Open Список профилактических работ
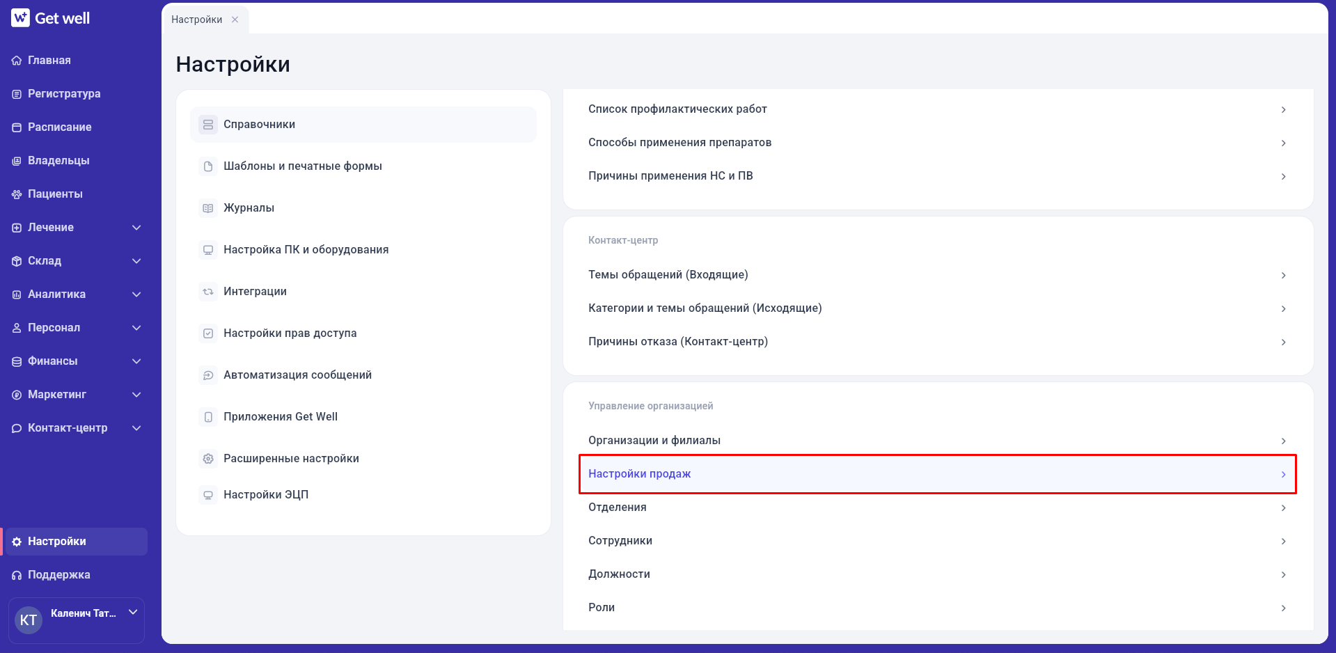Screen dimensions: 1336x653 [938, 109]
